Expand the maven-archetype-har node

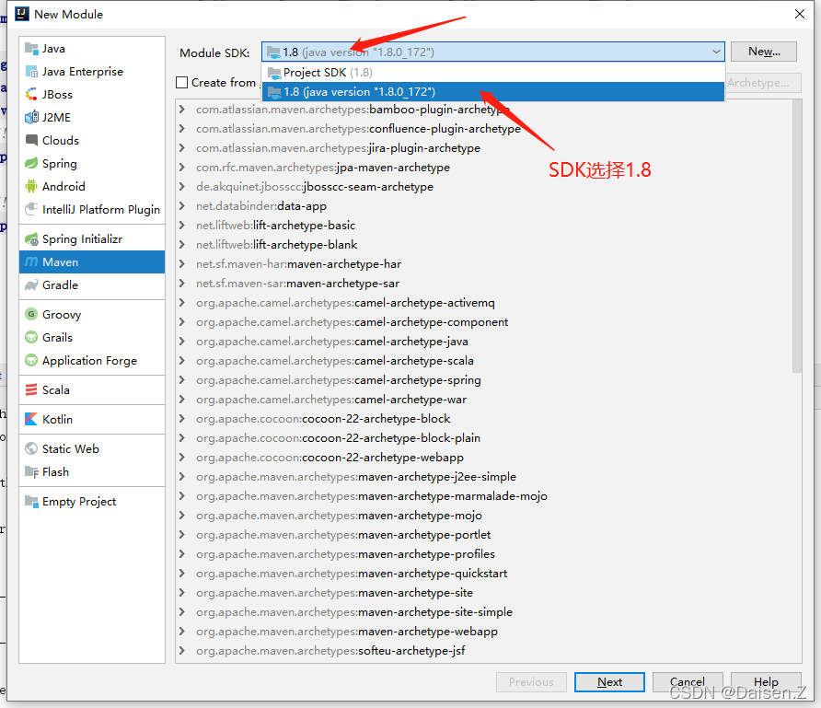[x=181, y=264]
